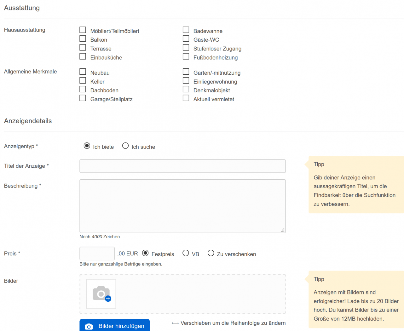Tick the Gäste-WC checkbox

click(186, 39)
